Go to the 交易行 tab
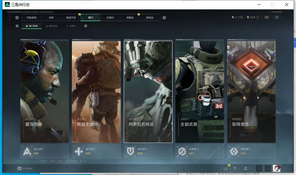 (x=110, y=18)
